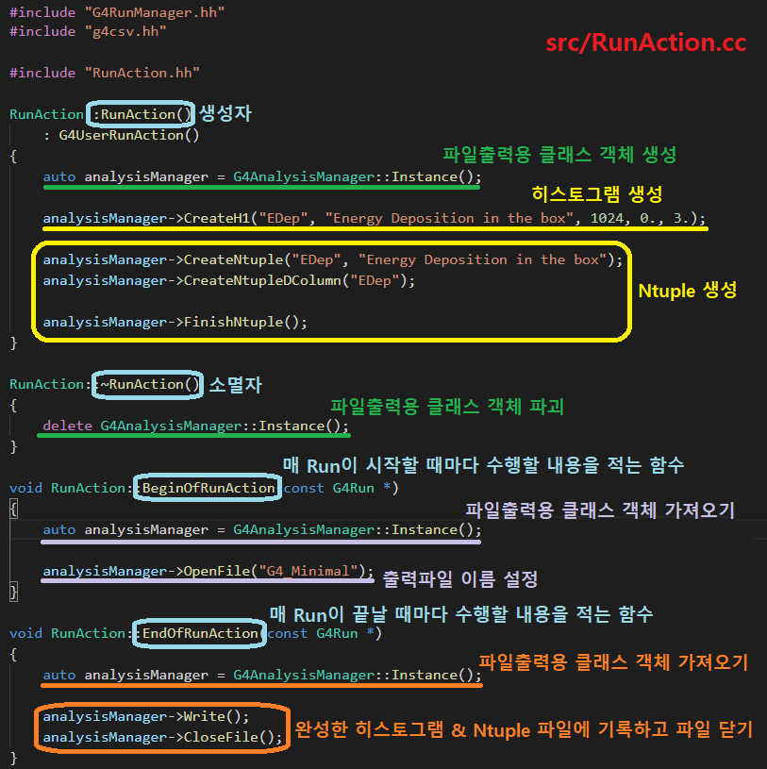Click the yellow '히스토그램 생성' annotation
This screenshot has width=767, height=769.
click(x=597, y=193)
